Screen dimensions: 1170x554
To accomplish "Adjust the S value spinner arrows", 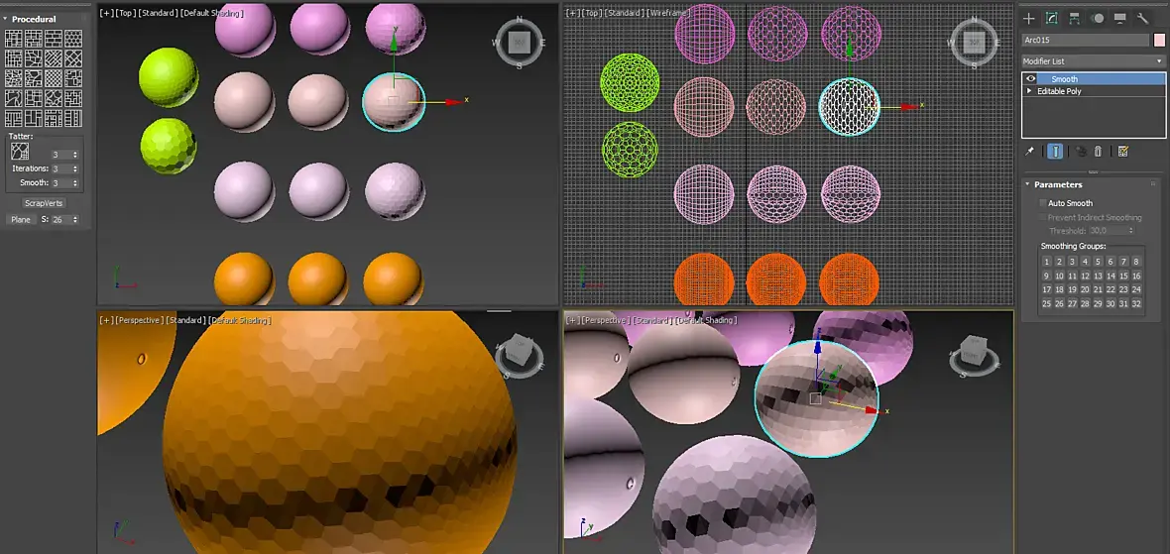I will coord(74,219).
